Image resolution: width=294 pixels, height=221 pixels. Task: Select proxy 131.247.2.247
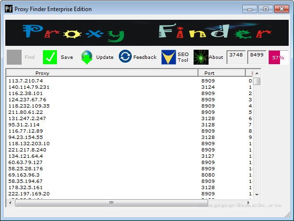point(27,119)
